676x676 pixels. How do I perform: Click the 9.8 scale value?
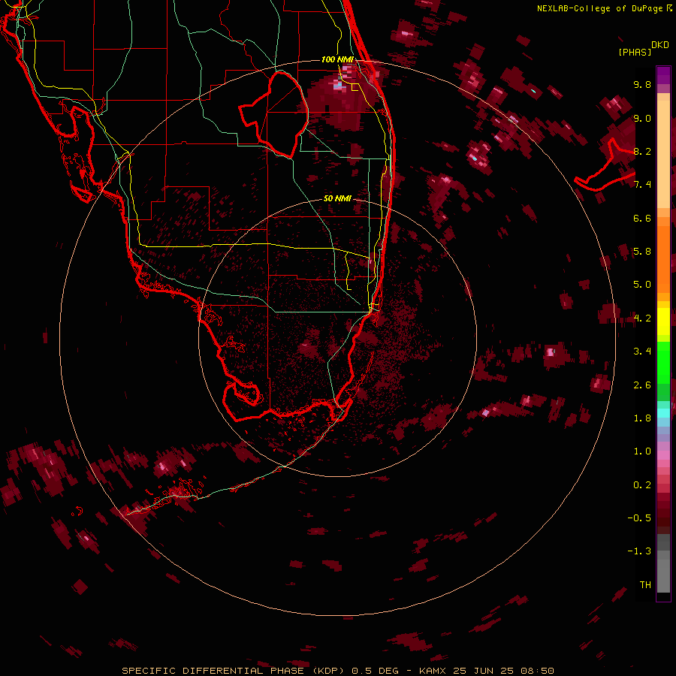tap(642, 84)
